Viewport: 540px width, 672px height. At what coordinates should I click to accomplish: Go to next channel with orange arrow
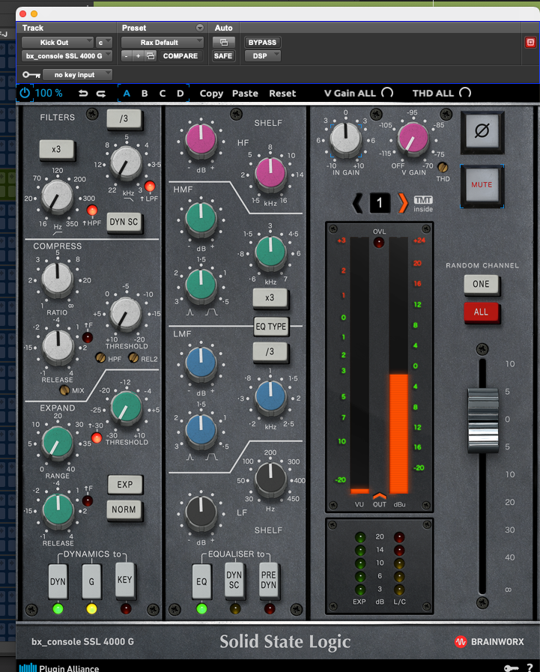click(402, 203)
